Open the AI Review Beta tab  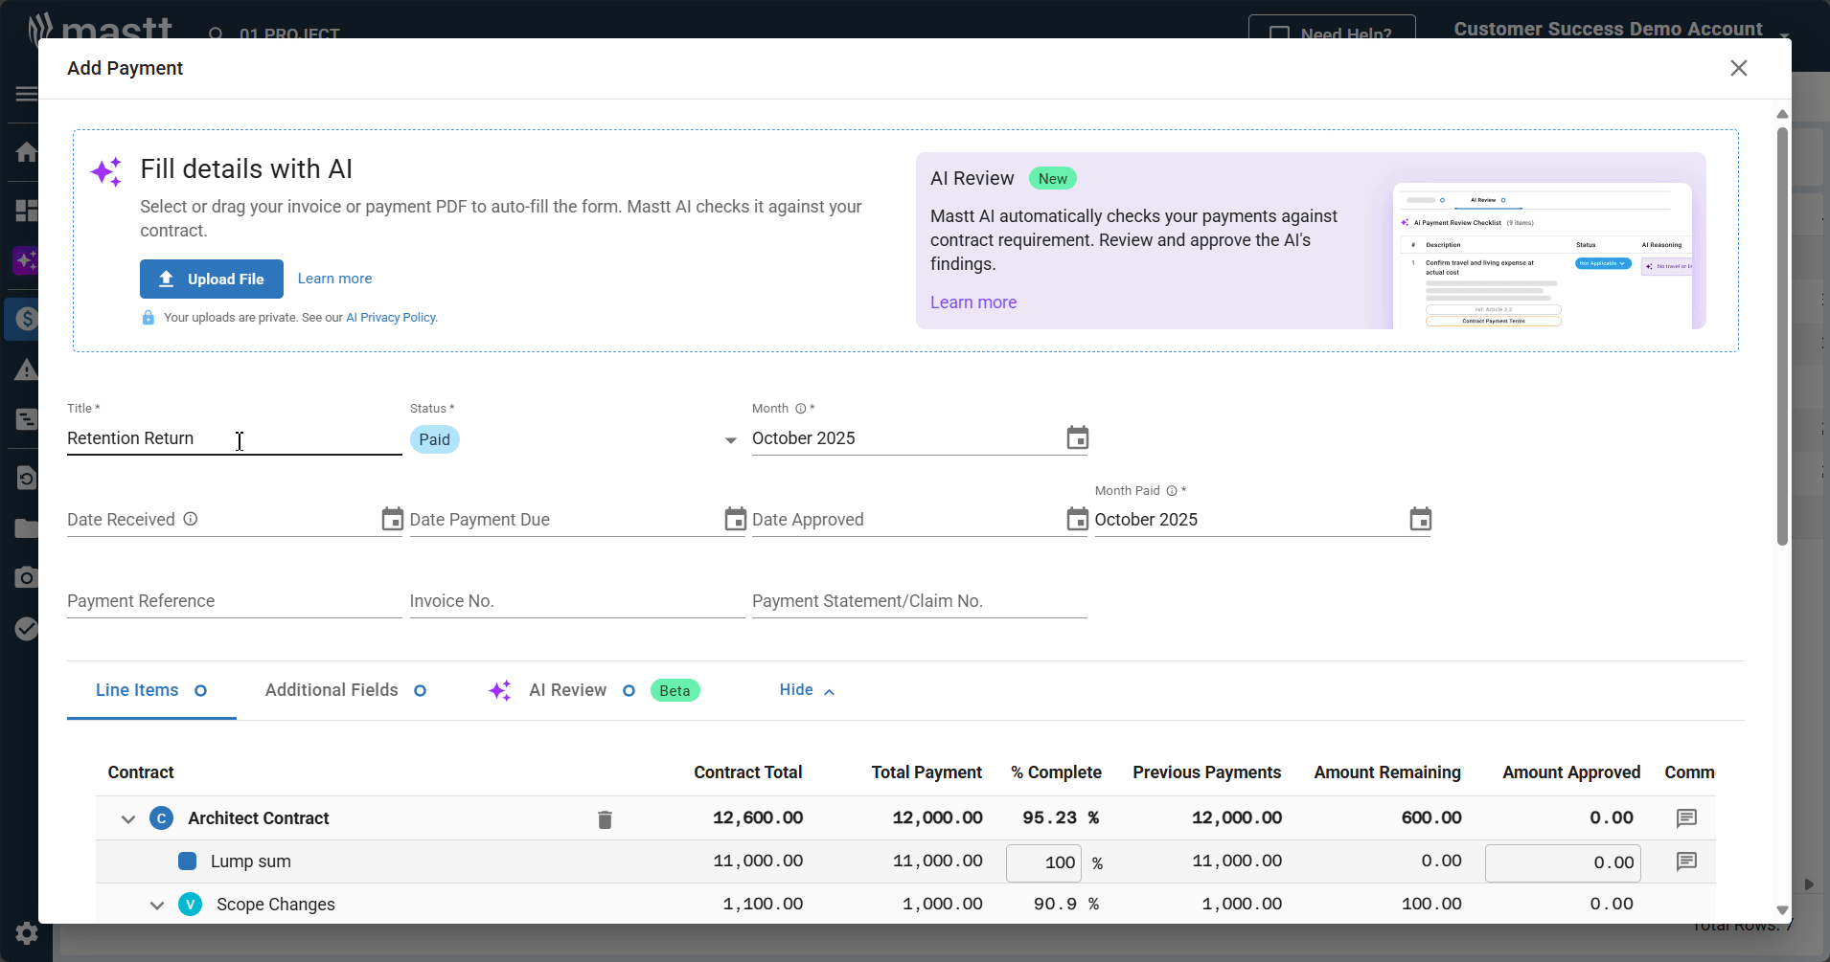tap(567, 690)
